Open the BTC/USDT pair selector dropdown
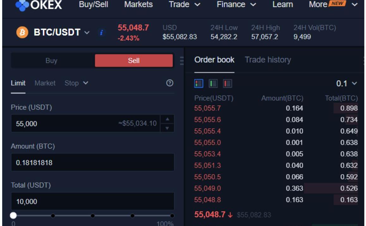366x226 pixels. [87, 33]
